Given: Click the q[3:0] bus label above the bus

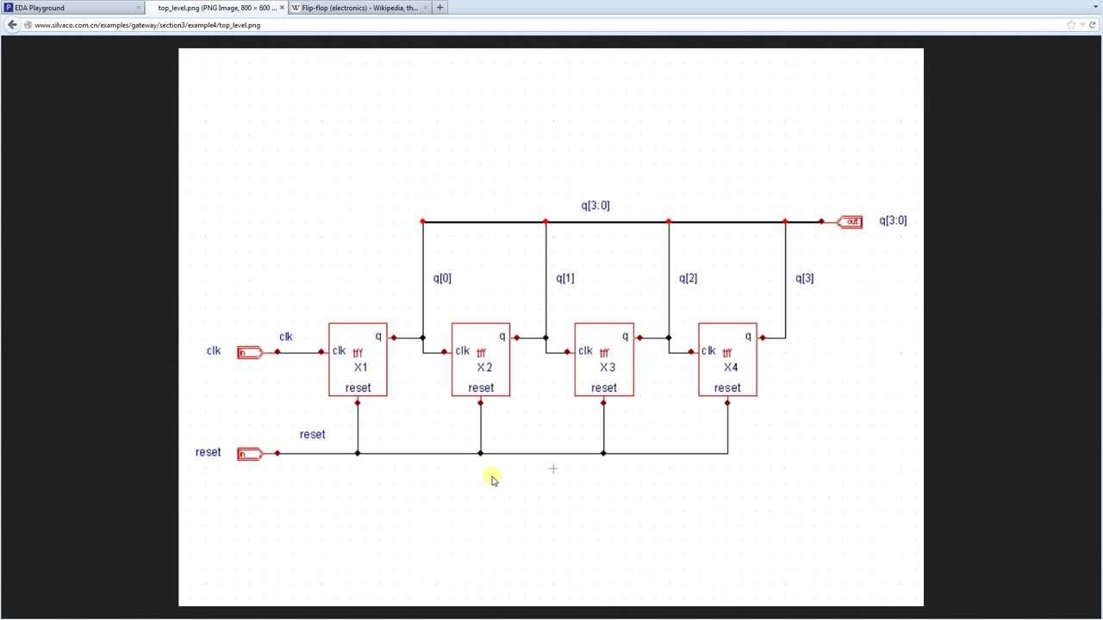Looking at the screenshot, I should (x=595, y=206).
